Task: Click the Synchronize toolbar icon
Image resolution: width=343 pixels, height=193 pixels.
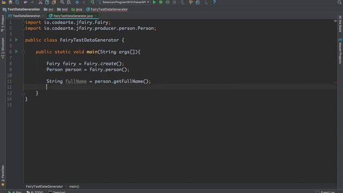Action: (17, 2)
